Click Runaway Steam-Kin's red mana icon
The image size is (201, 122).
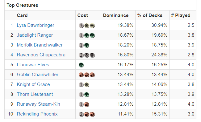[x=87, y=104]
